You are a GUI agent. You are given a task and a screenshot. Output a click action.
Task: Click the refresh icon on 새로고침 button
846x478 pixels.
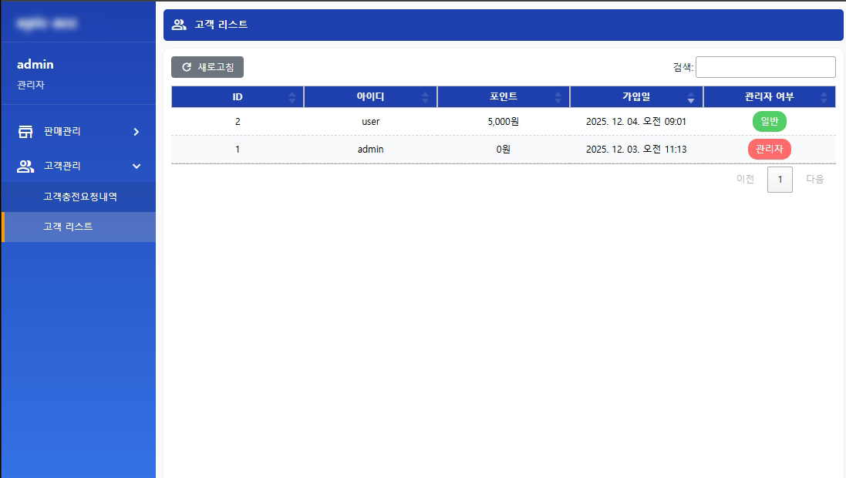[x=185, y=67]
